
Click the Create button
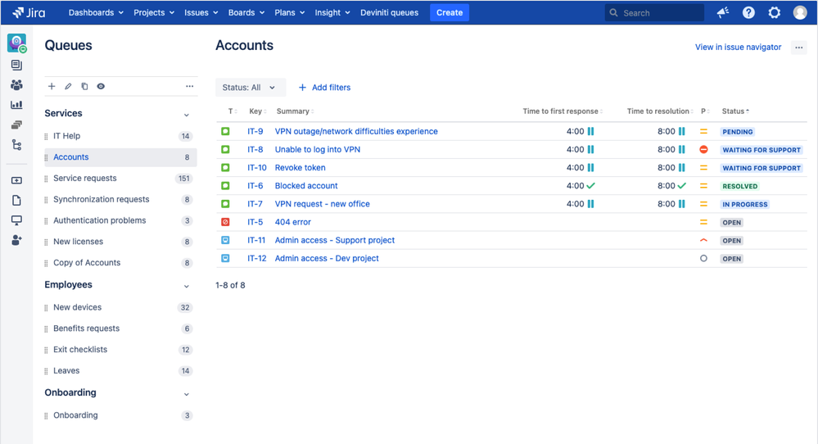coord(450,12)
